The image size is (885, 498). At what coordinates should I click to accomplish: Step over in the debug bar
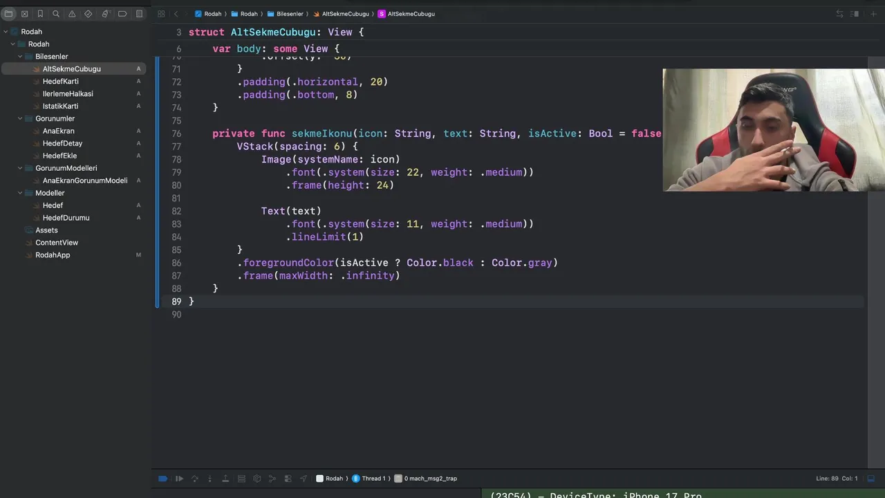(194, 479)
